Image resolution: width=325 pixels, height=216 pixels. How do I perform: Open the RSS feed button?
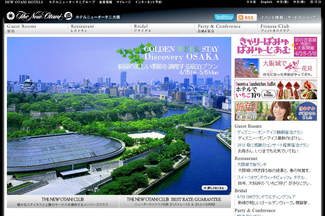click(x=247, y=17)
